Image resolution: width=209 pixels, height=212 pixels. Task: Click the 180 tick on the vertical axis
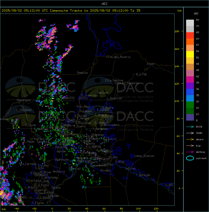pos(177,31)
